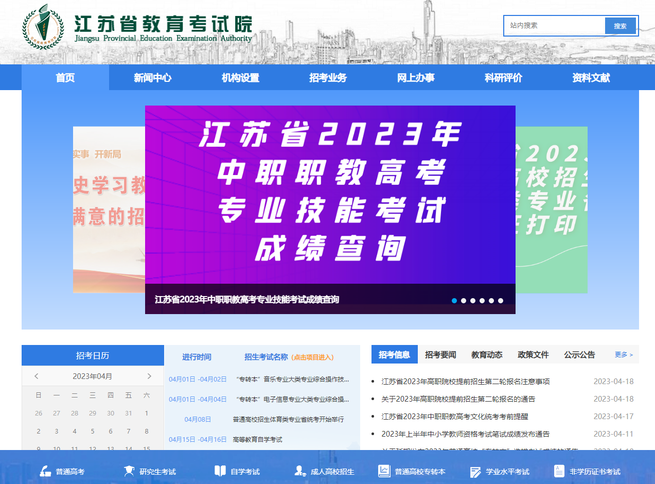Screen dimensions: 655x484
Task: Switch to the 政策文件 tab
Action: 533,355
